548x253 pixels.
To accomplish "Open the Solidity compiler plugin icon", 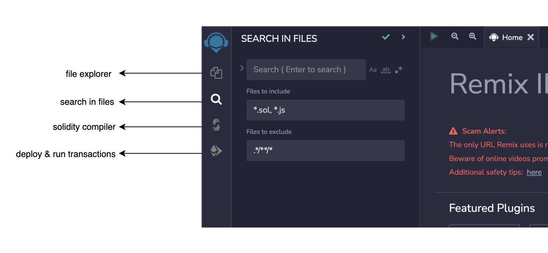I will tap(216, 125).
